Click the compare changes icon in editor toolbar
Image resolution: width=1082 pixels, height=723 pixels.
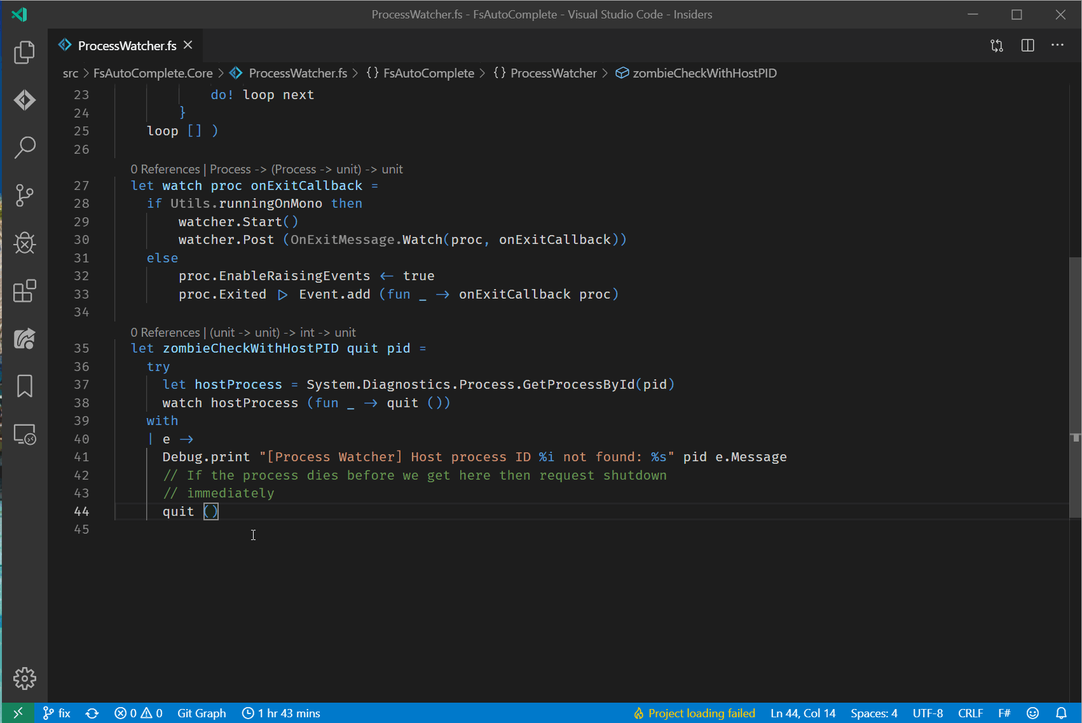[x=997, y=45]
